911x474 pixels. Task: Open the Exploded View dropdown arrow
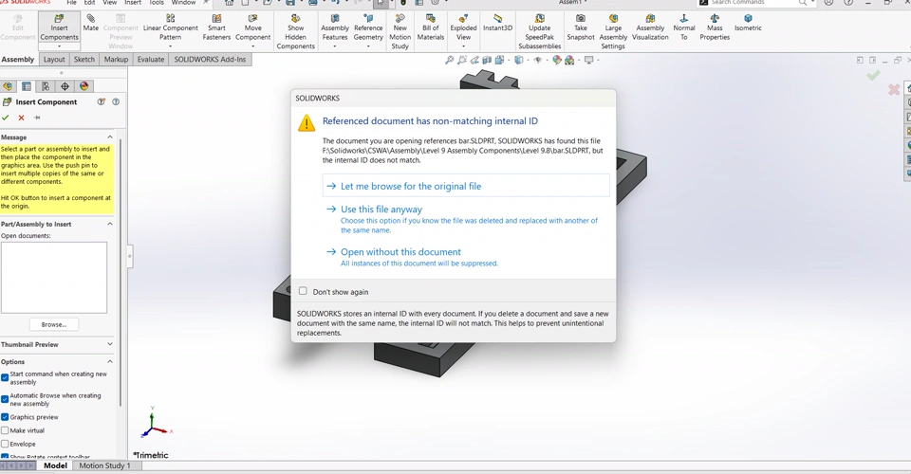click(x=463, y=46)
